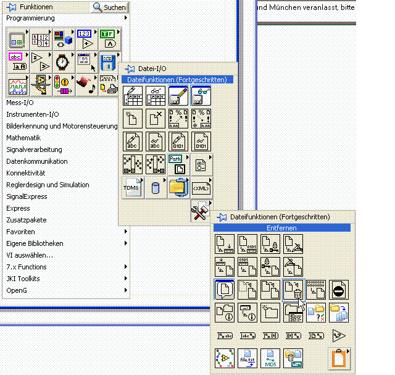Screen dimensions: 395x375
Task: Select Read from Binary File (0101 glasses)
Action: point(201,141)
